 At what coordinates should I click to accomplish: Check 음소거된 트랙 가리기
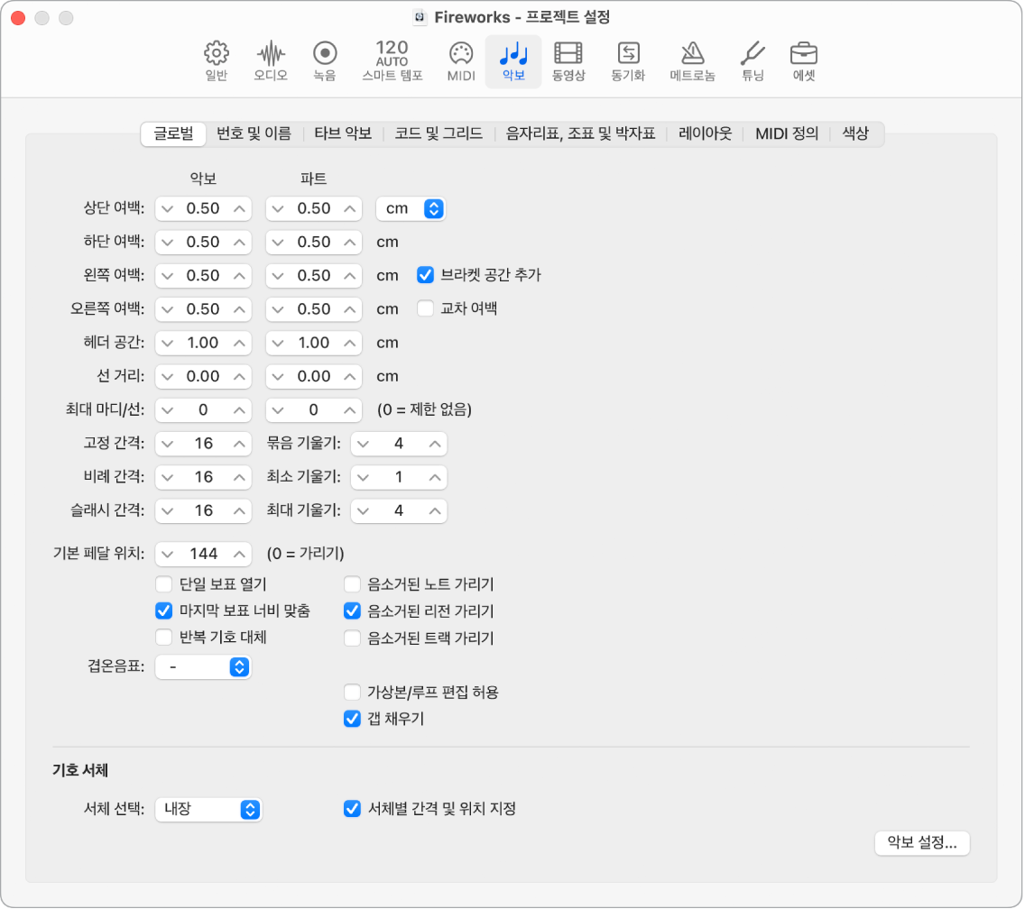352,638
